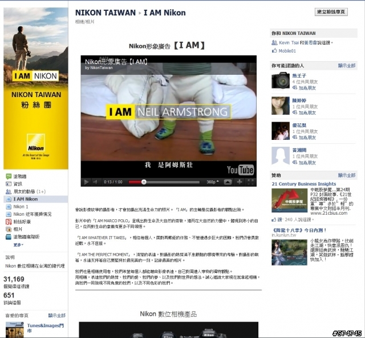This screenshot has height=338, width=365.
Task: Show all people you may know
Action: click(347, 66)
